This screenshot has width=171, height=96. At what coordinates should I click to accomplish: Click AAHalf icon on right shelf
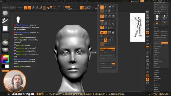pos(147,29)
